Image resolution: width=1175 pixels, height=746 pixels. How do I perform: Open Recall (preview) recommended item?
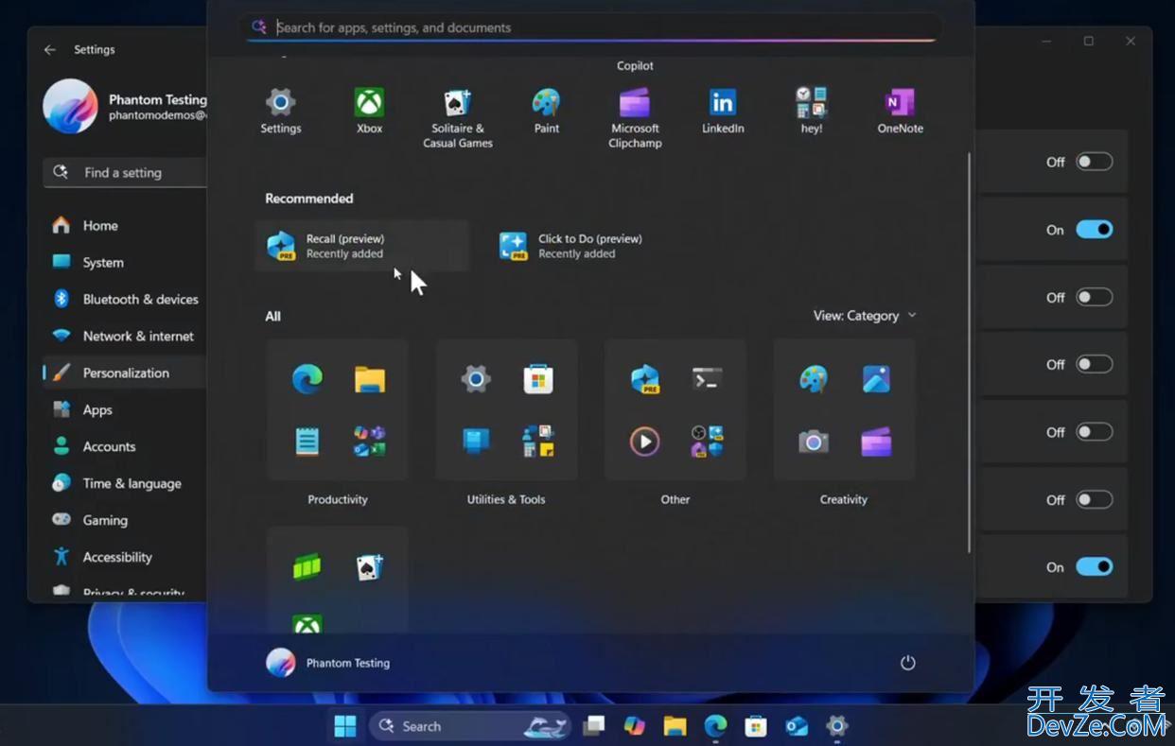(x=362, y=246)
